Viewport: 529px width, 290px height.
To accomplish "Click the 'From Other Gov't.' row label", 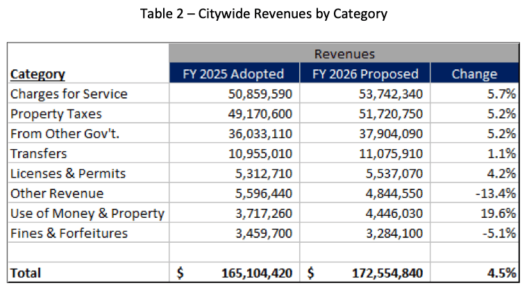I will (x=65, y=134).
